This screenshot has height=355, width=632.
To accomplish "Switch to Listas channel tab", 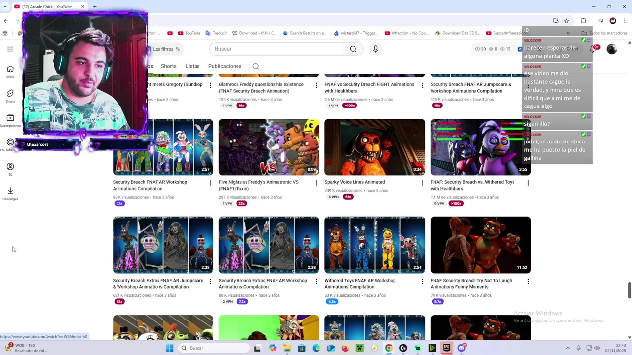I will pos(193,66).
